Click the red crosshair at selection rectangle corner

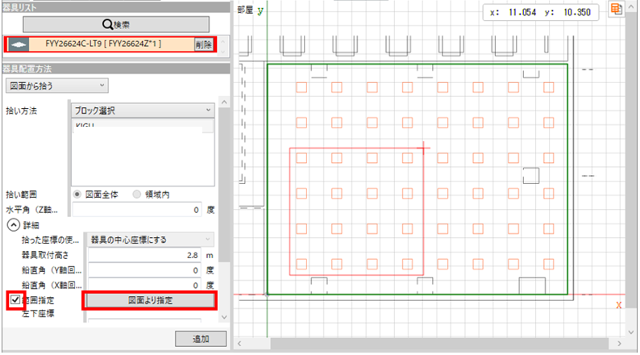point(423,148)
